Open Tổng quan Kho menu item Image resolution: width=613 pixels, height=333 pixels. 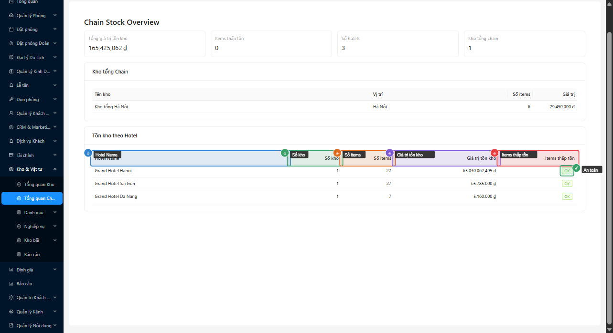click(39, 185)
